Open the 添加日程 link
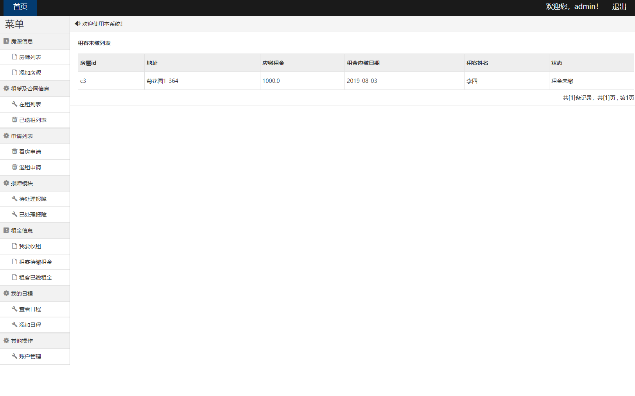 (x=35, y=325)
